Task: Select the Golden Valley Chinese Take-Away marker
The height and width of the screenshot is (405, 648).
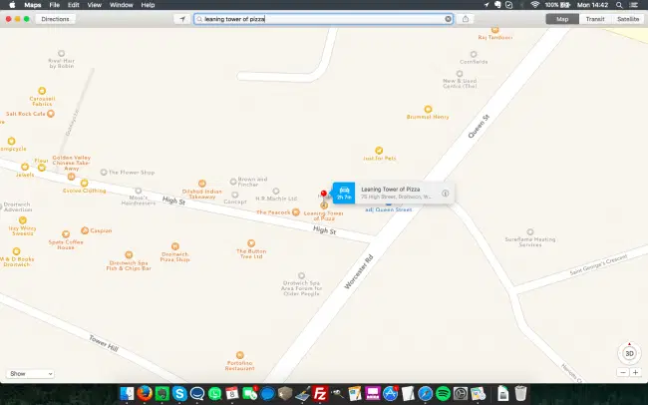Action: (71, 177)
